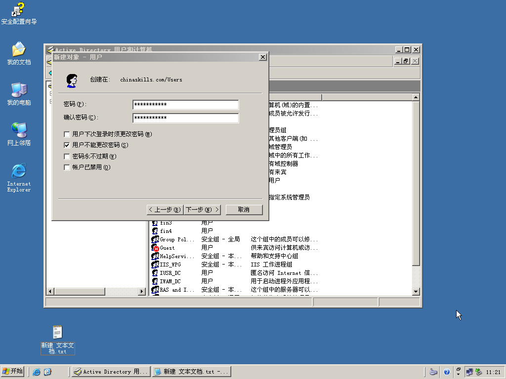Image resolution: width=506 pixels, height=379 pixels.
Task: Click the blue help question mark tray icon
Action: [447, 372]
